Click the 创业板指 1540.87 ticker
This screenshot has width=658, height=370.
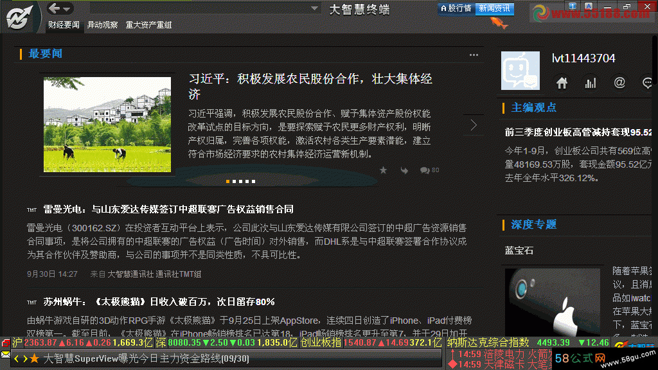coord(371,343)
